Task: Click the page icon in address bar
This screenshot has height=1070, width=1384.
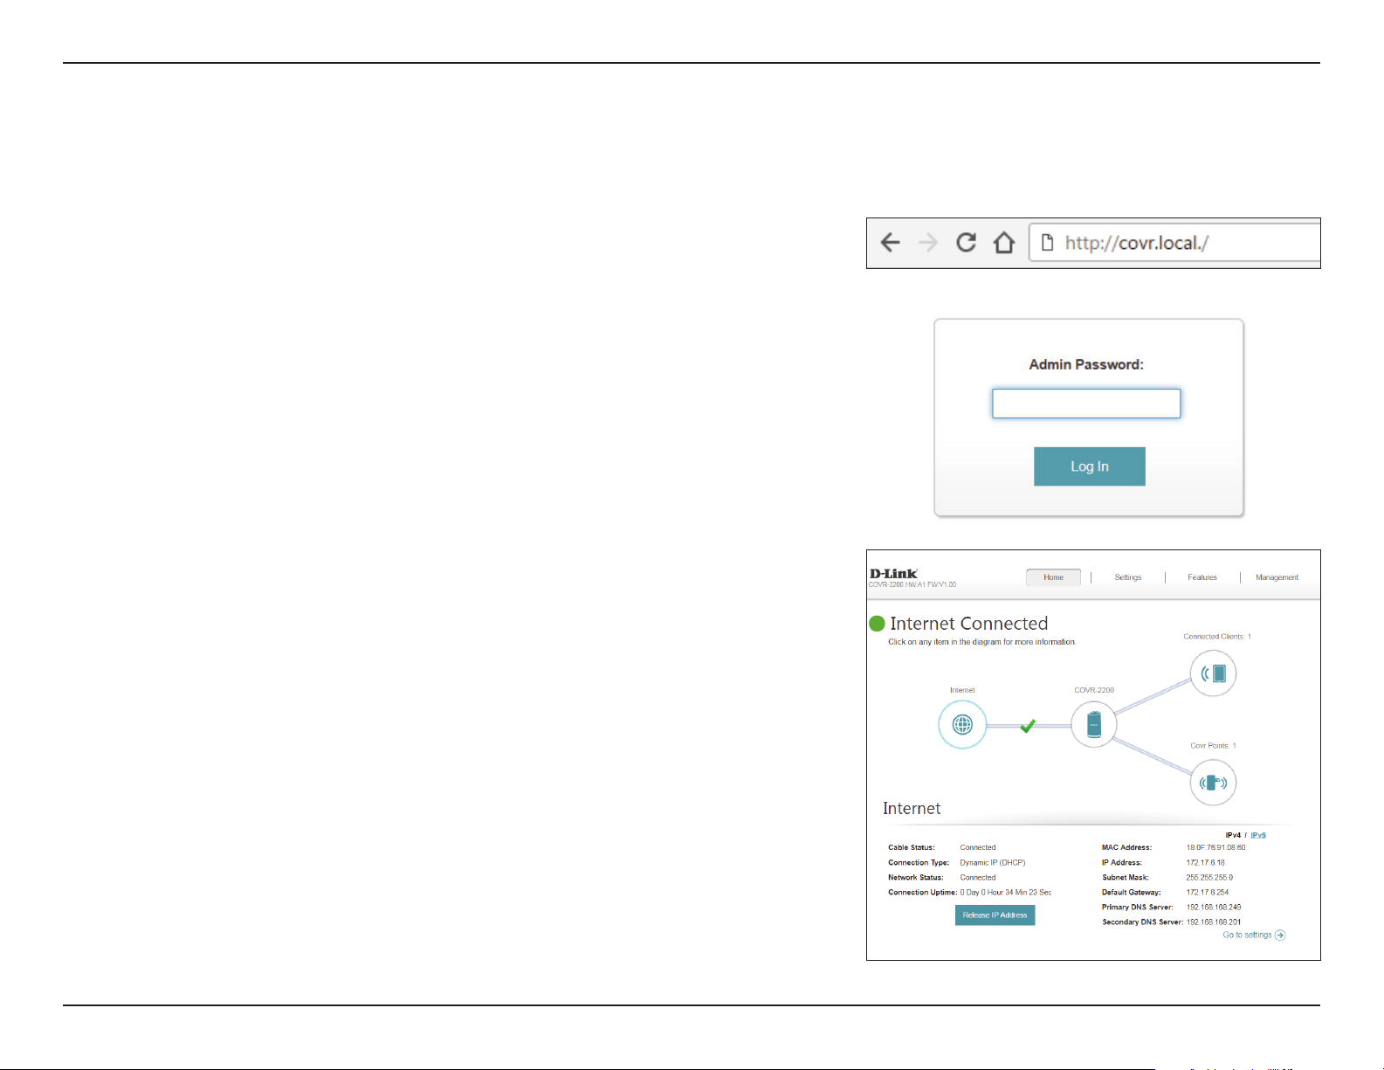Action: pyautogui.click(x=1047, y=243)
